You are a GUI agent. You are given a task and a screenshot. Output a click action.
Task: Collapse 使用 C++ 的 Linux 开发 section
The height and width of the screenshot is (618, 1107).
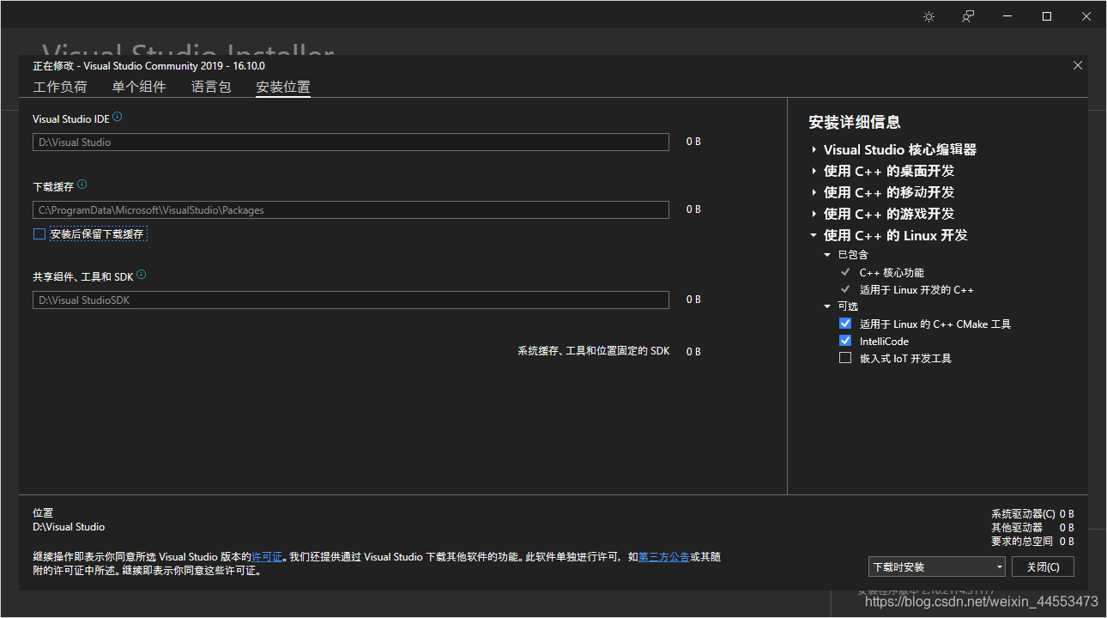pos(814,235)
